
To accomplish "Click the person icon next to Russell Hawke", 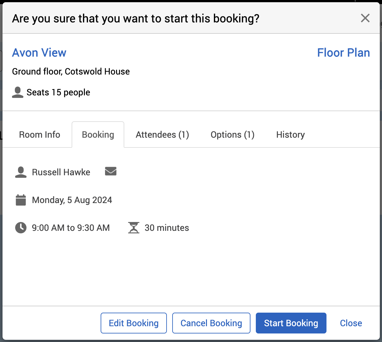I will pyautogui.click(x=21, y=172).
